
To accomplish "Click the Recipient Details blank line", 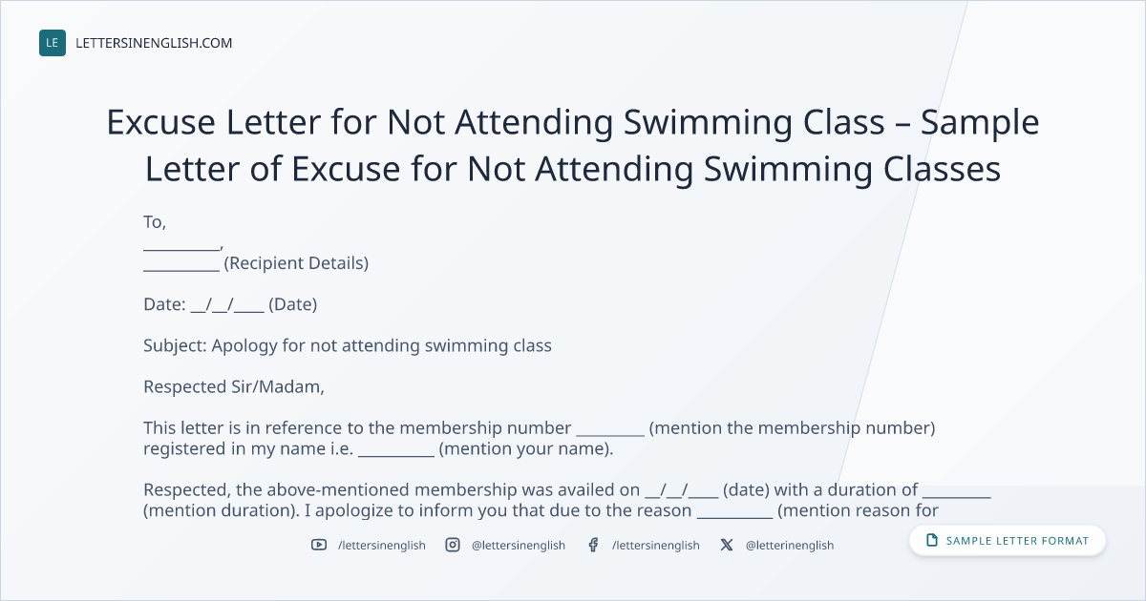I will [181, 264].
